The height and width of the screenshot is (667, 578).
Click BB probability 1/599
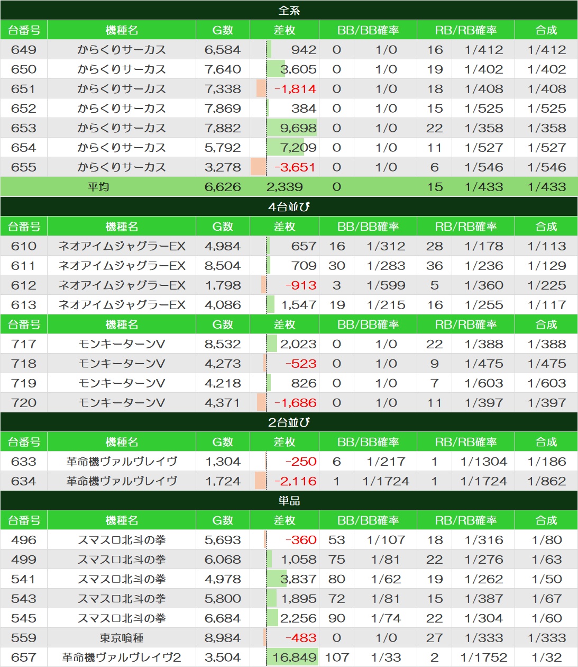(x=386, y=285)
